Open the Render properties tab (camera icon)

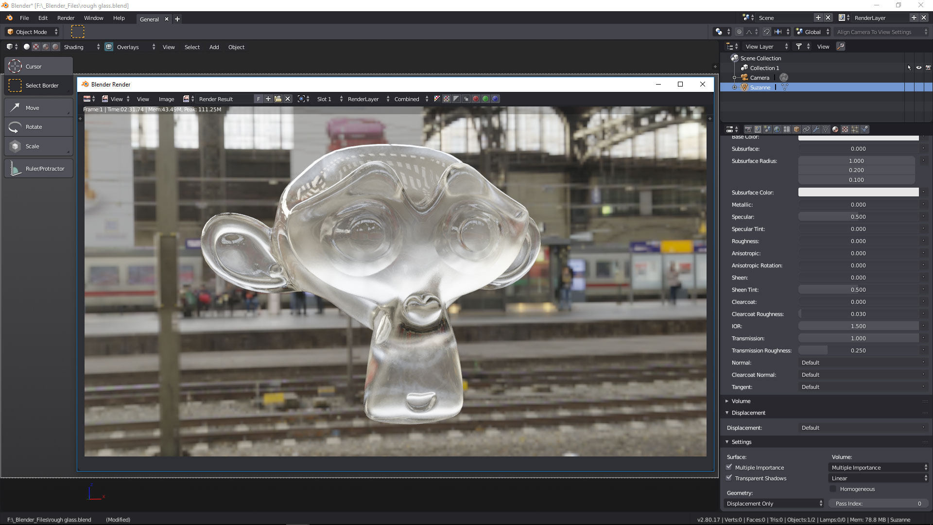pyautogui.click(x=748, y=129)
